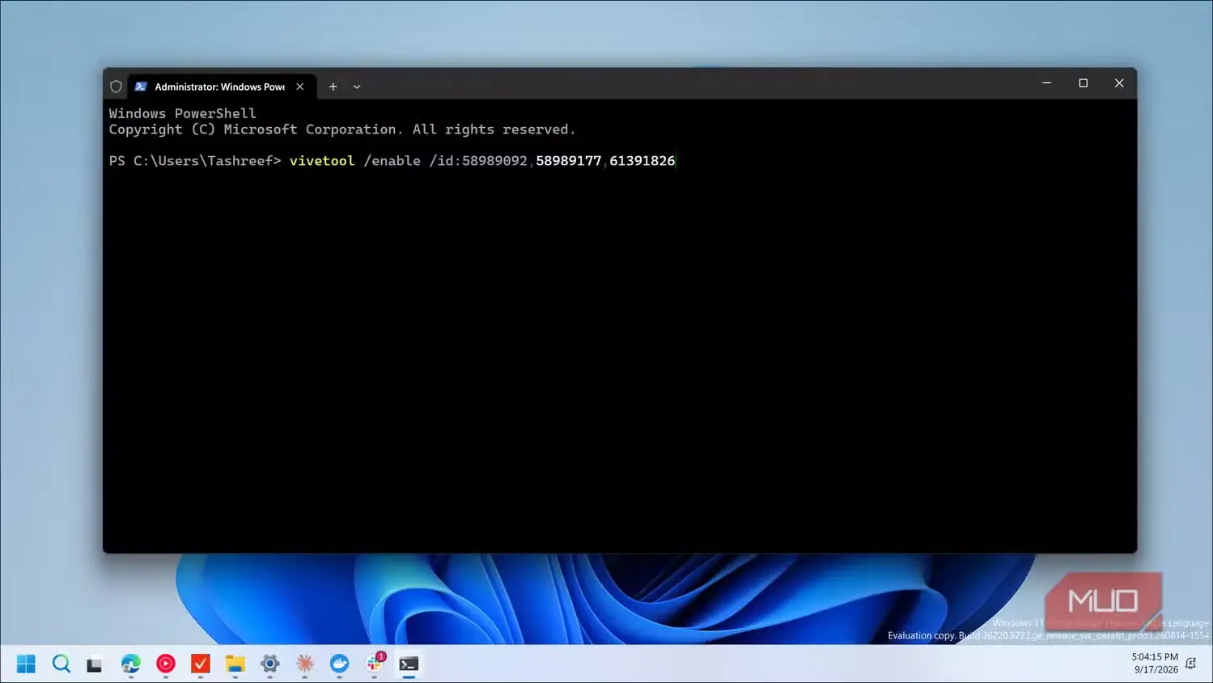Open notification bell in system tray
This screenshot has height=683, width=1213.
pyautogui.click(x=1191, y=664)
